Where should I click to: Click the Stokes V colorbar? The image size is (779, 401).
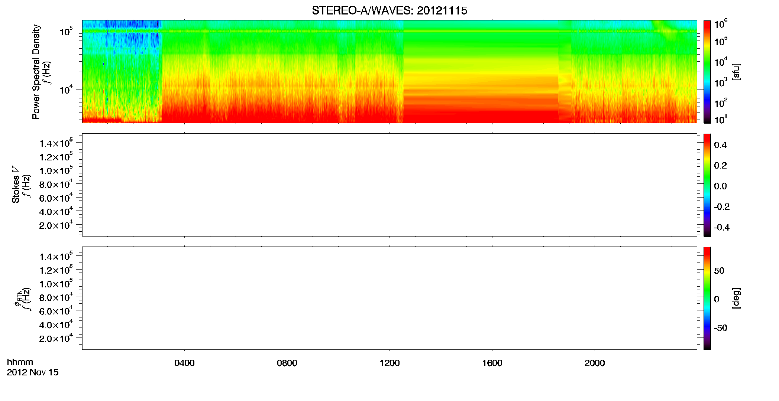[x=707, y=185]
